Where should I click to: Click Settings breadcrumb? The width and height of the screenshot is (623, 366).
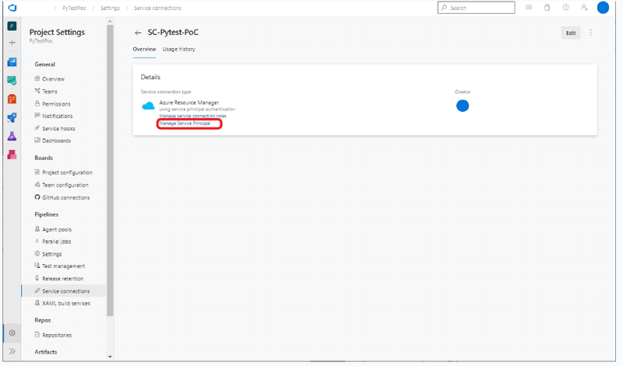110,8
